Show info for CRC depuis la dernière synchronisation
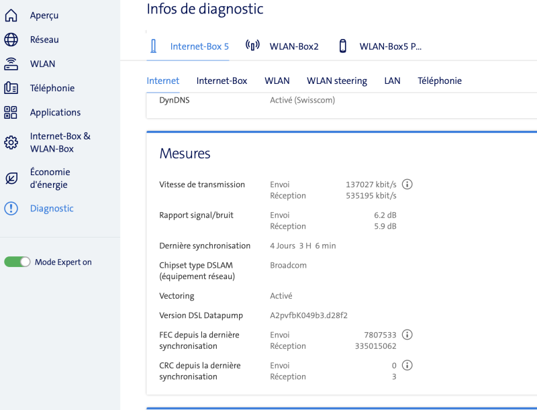The image size is (537, 410). [x=407, y=366]
